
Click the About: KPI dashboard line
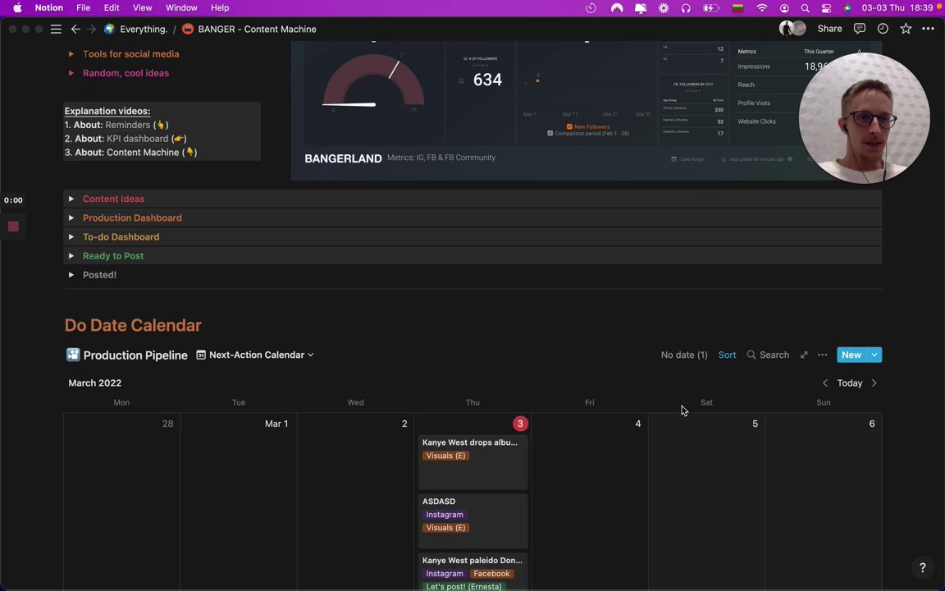point(126,139)
